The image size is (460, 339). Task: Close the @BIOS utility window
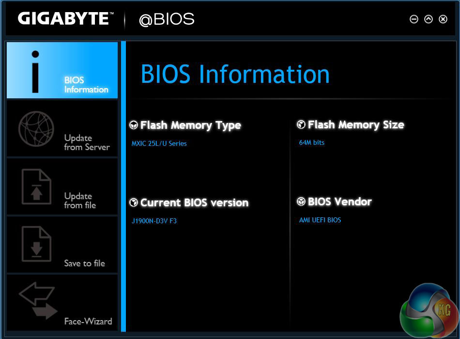443,19
